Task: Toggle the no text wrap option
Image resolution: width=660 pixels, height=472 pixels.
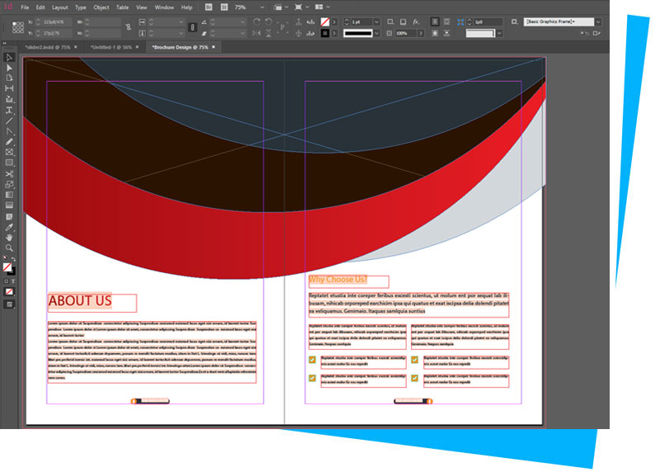Action: [x=436, y=21]
